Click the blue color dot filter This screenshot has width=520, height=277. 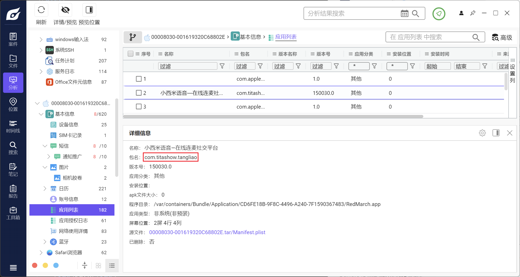click(56, 265)
